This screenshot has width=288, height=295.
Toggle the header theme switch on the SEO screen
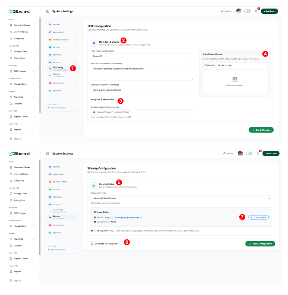(x=247, y=11)
